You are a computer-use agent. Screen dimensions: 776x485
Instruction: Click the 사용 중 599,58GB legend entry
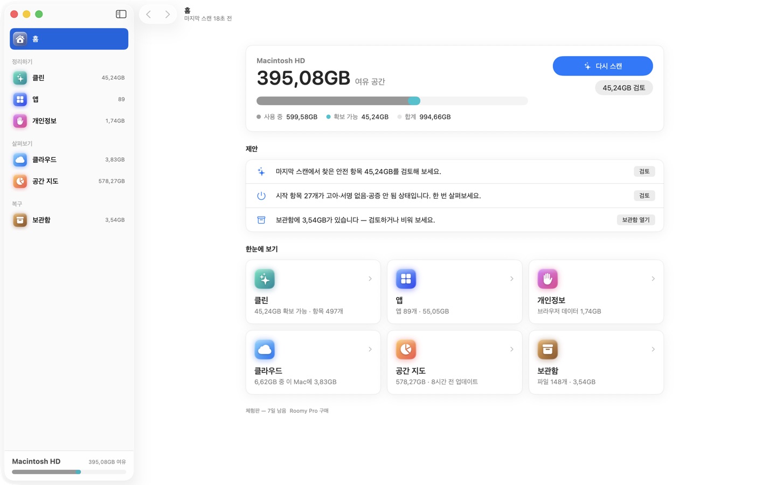[287, 117]
